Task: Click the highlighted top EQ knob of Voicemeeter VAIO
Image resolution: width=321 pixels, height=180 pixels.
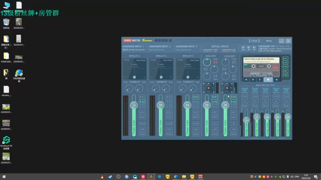Action: [207, 62]
